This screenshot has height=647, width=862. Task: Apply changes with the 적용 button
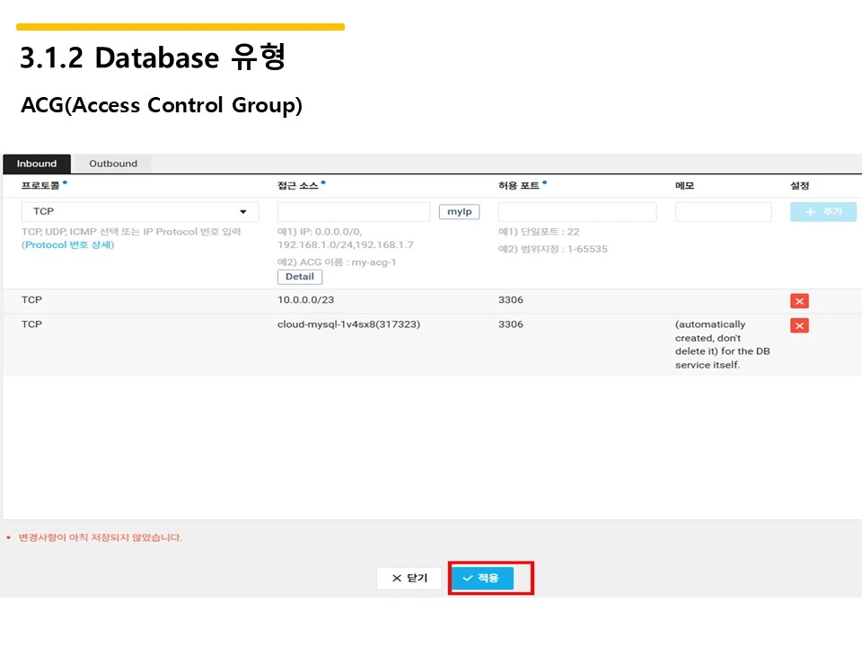[x=483, y=578]
